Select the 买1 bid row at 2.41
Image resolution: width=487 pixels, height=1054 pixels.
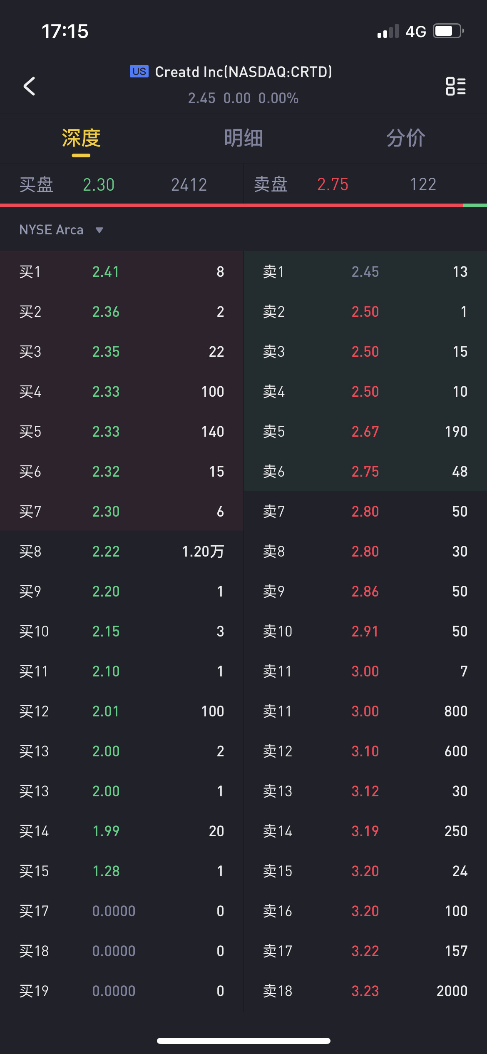click(x=122, y=272)
